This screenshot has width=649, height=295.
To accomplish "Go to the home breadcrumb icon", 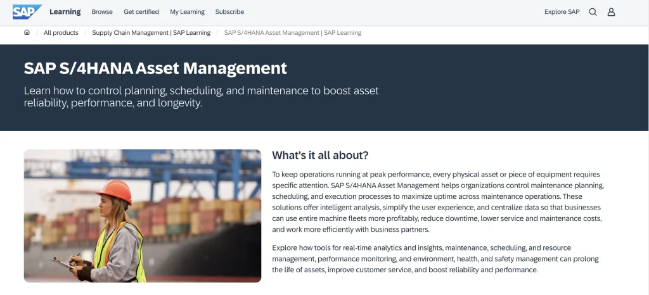I will click(x=27, y=33).
